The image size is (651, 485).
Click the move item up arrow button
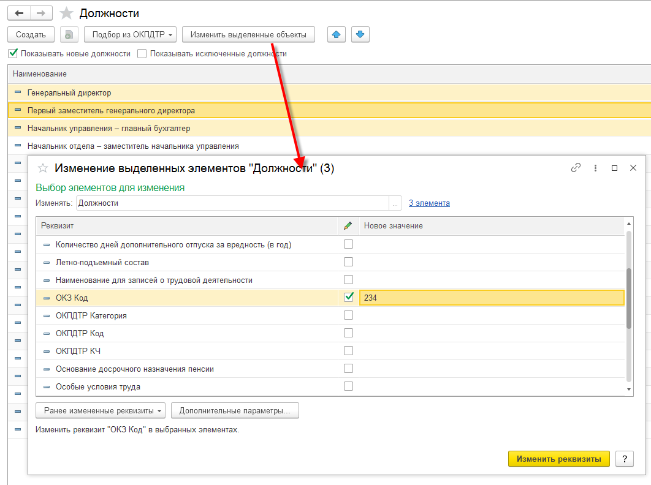[336, 35]
